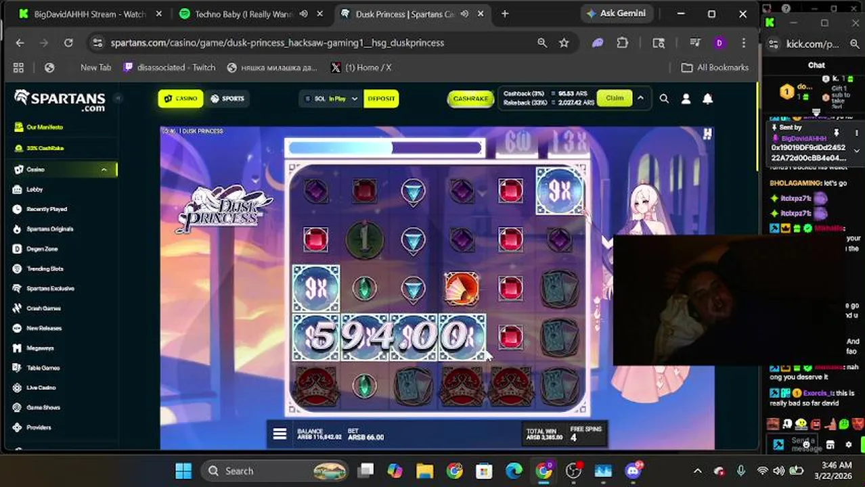Open Microsoft Edge from taskbar
Image resolution: width=865 pixels, height=487 pixels.
pyautogui.click(x=514, y=471)
